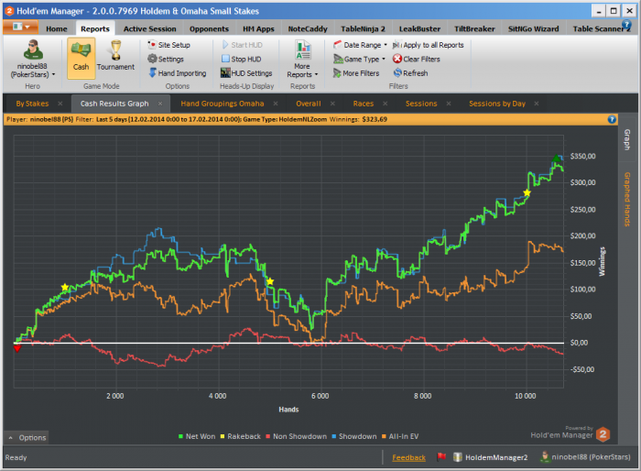Screen dimensions: 641x471
Task: Open the NoteCaddy tab
Action: pyautogui.click(x=308, y=28)
